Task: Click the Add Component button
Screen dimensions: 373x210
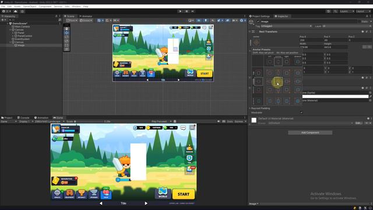Action: [310, 132]
